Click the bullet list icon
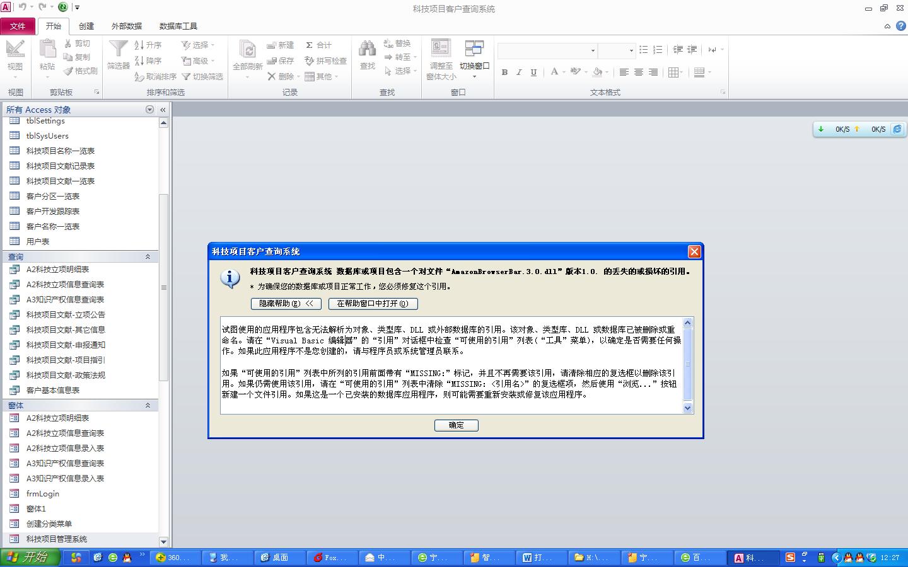The height and width of the screenshot is (567, 908). click(x=643, y=50)
